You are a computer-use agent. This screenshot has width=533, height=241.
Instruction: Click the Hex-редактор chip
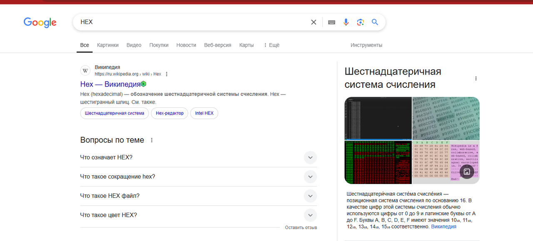point(169,113)
